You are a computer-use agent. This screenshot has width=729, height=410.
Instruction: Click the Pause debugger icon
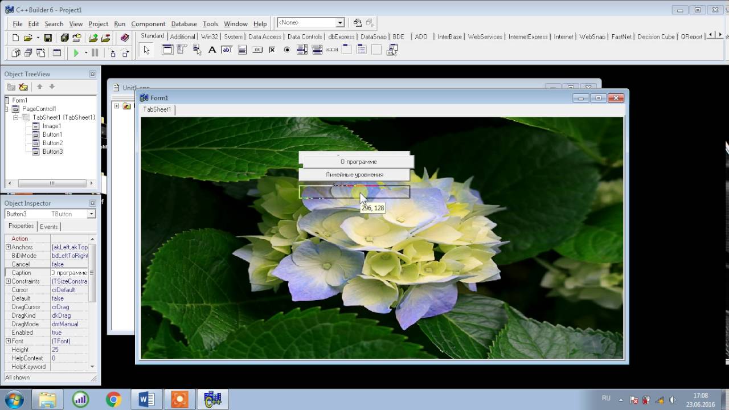(x=95, y=53)
